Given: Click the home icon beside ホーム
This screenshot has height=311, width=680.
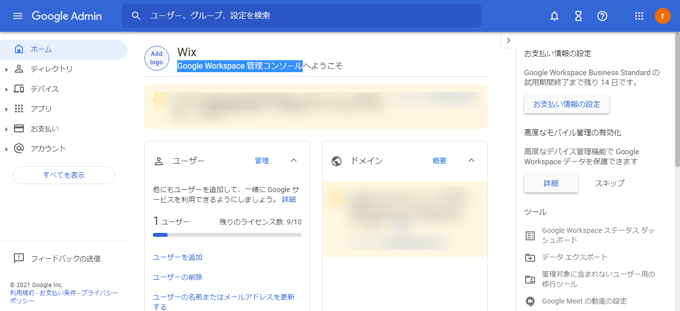Looking at the screenshot, I should 19,49.
